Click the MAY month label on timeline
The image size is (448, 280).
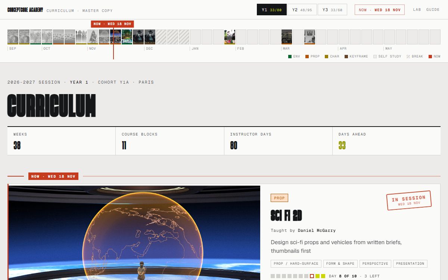click(x=389, y=49)
